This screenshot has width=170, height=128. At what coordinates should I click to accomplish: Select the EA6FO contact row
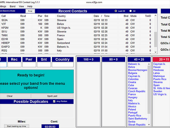[x=77, y=47]
